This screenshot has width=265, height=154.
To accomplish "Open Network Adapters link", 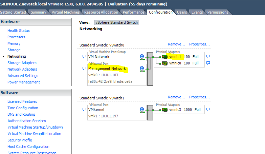I will tap(22, 69).
